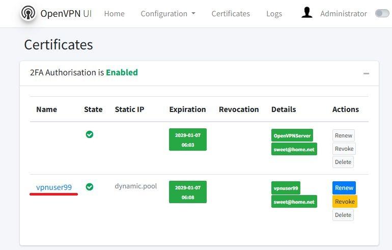The width and height of the screenshot is (392, 250).
Task: Click the Administrator user avatar icon
Action: (x=307, y=13)
